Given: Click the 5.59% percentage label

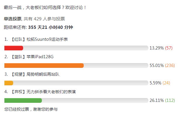Looking at the screenshot, I should pos(155,83).
